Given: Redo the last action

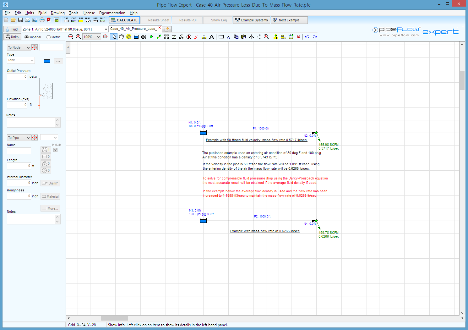Looking at the screenshot, I should (315, 37).
